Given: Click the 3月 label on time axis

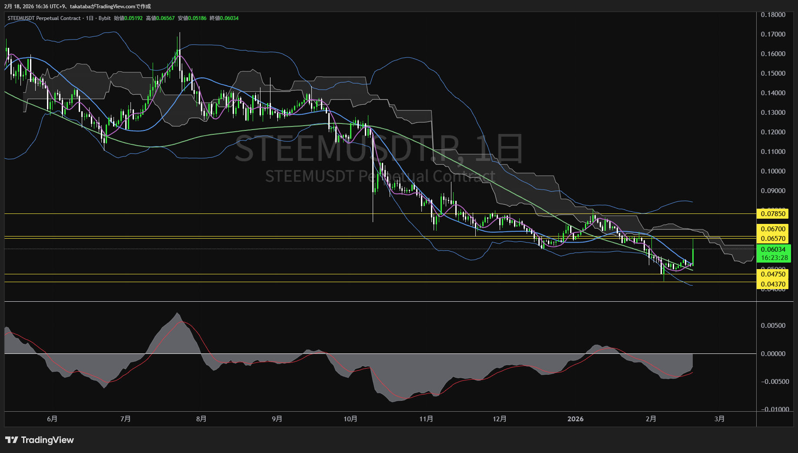Looking at the screenshot, I should [x=719, y=419].
